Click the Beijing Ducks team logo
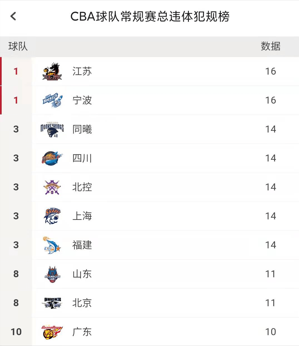This screenshot has width=299, height=346. 52,303
